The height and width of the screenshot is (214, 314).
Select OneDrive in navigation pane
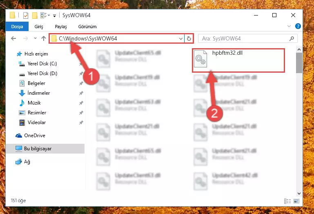click(x=30, y=136)
